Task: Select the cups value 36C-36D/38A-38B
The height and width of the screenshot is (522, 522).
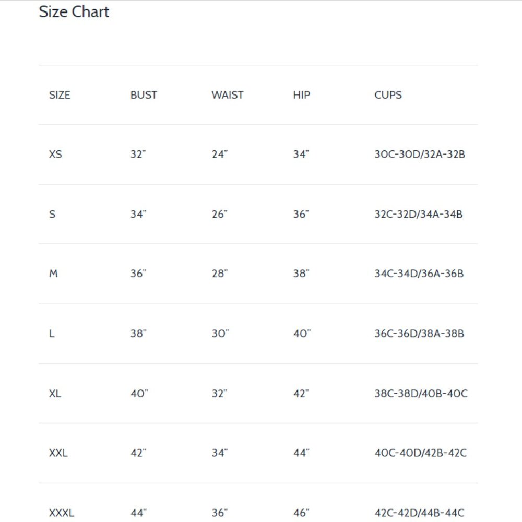Action: [419, 334]
